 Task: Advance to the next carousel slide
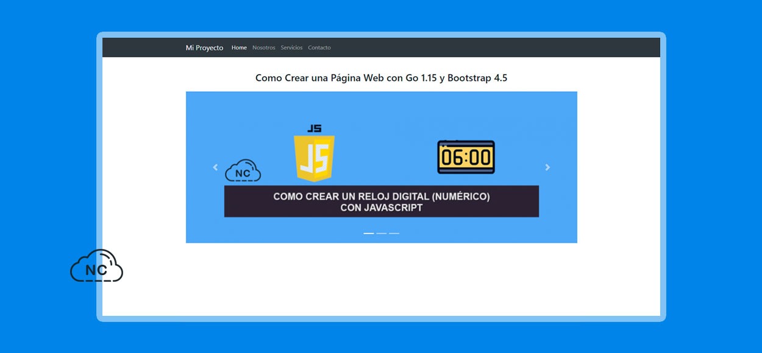pyautogui.click(x=547, y=167)
